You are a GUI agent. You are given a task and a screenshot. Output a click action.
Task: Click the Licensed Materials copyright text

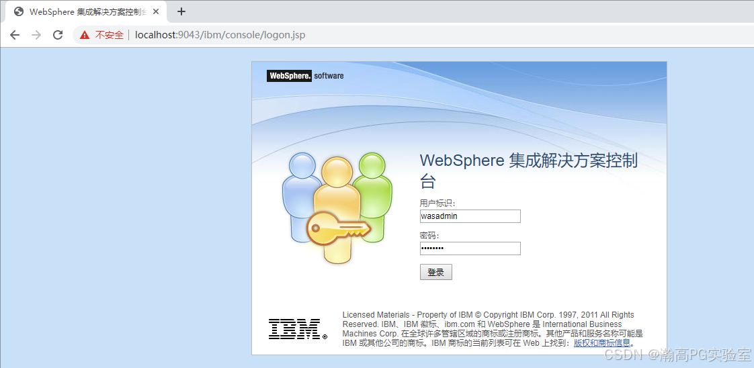pyautogui.click(x=493, y=329)
